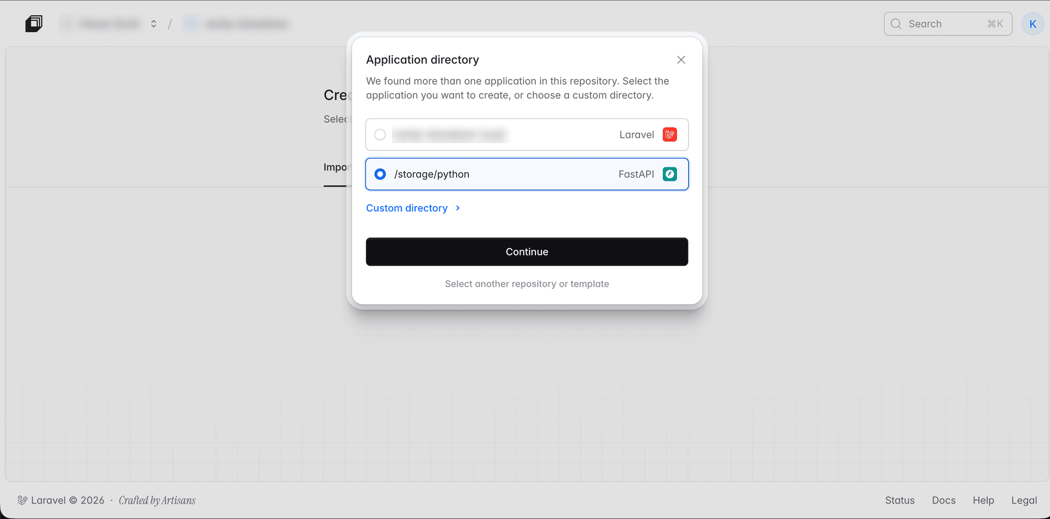Click the magnifier icon in Search

click(x=896, y=24)
